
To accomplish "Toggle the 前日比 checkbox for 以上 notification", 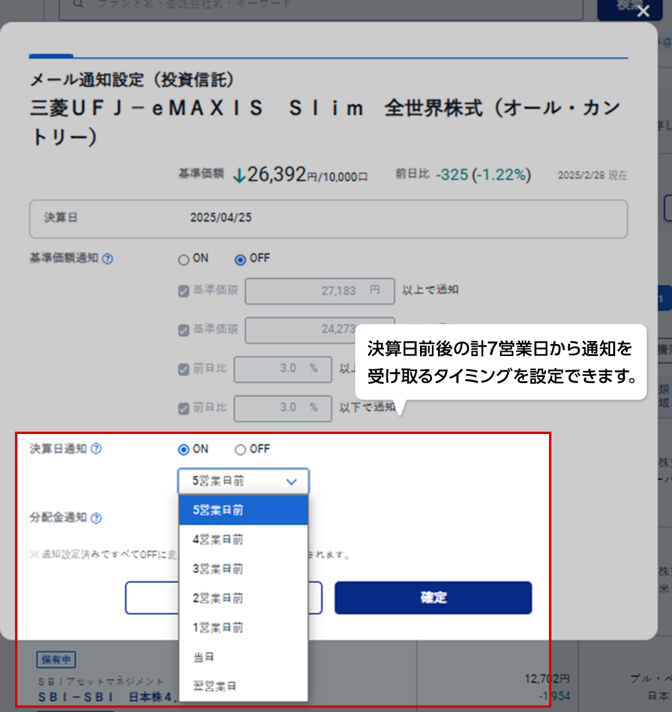I will 184,370.
